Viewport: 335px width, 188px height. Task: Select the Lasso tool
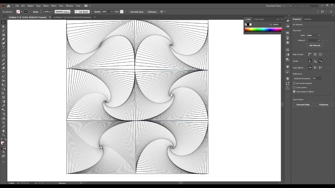point(4,35)
